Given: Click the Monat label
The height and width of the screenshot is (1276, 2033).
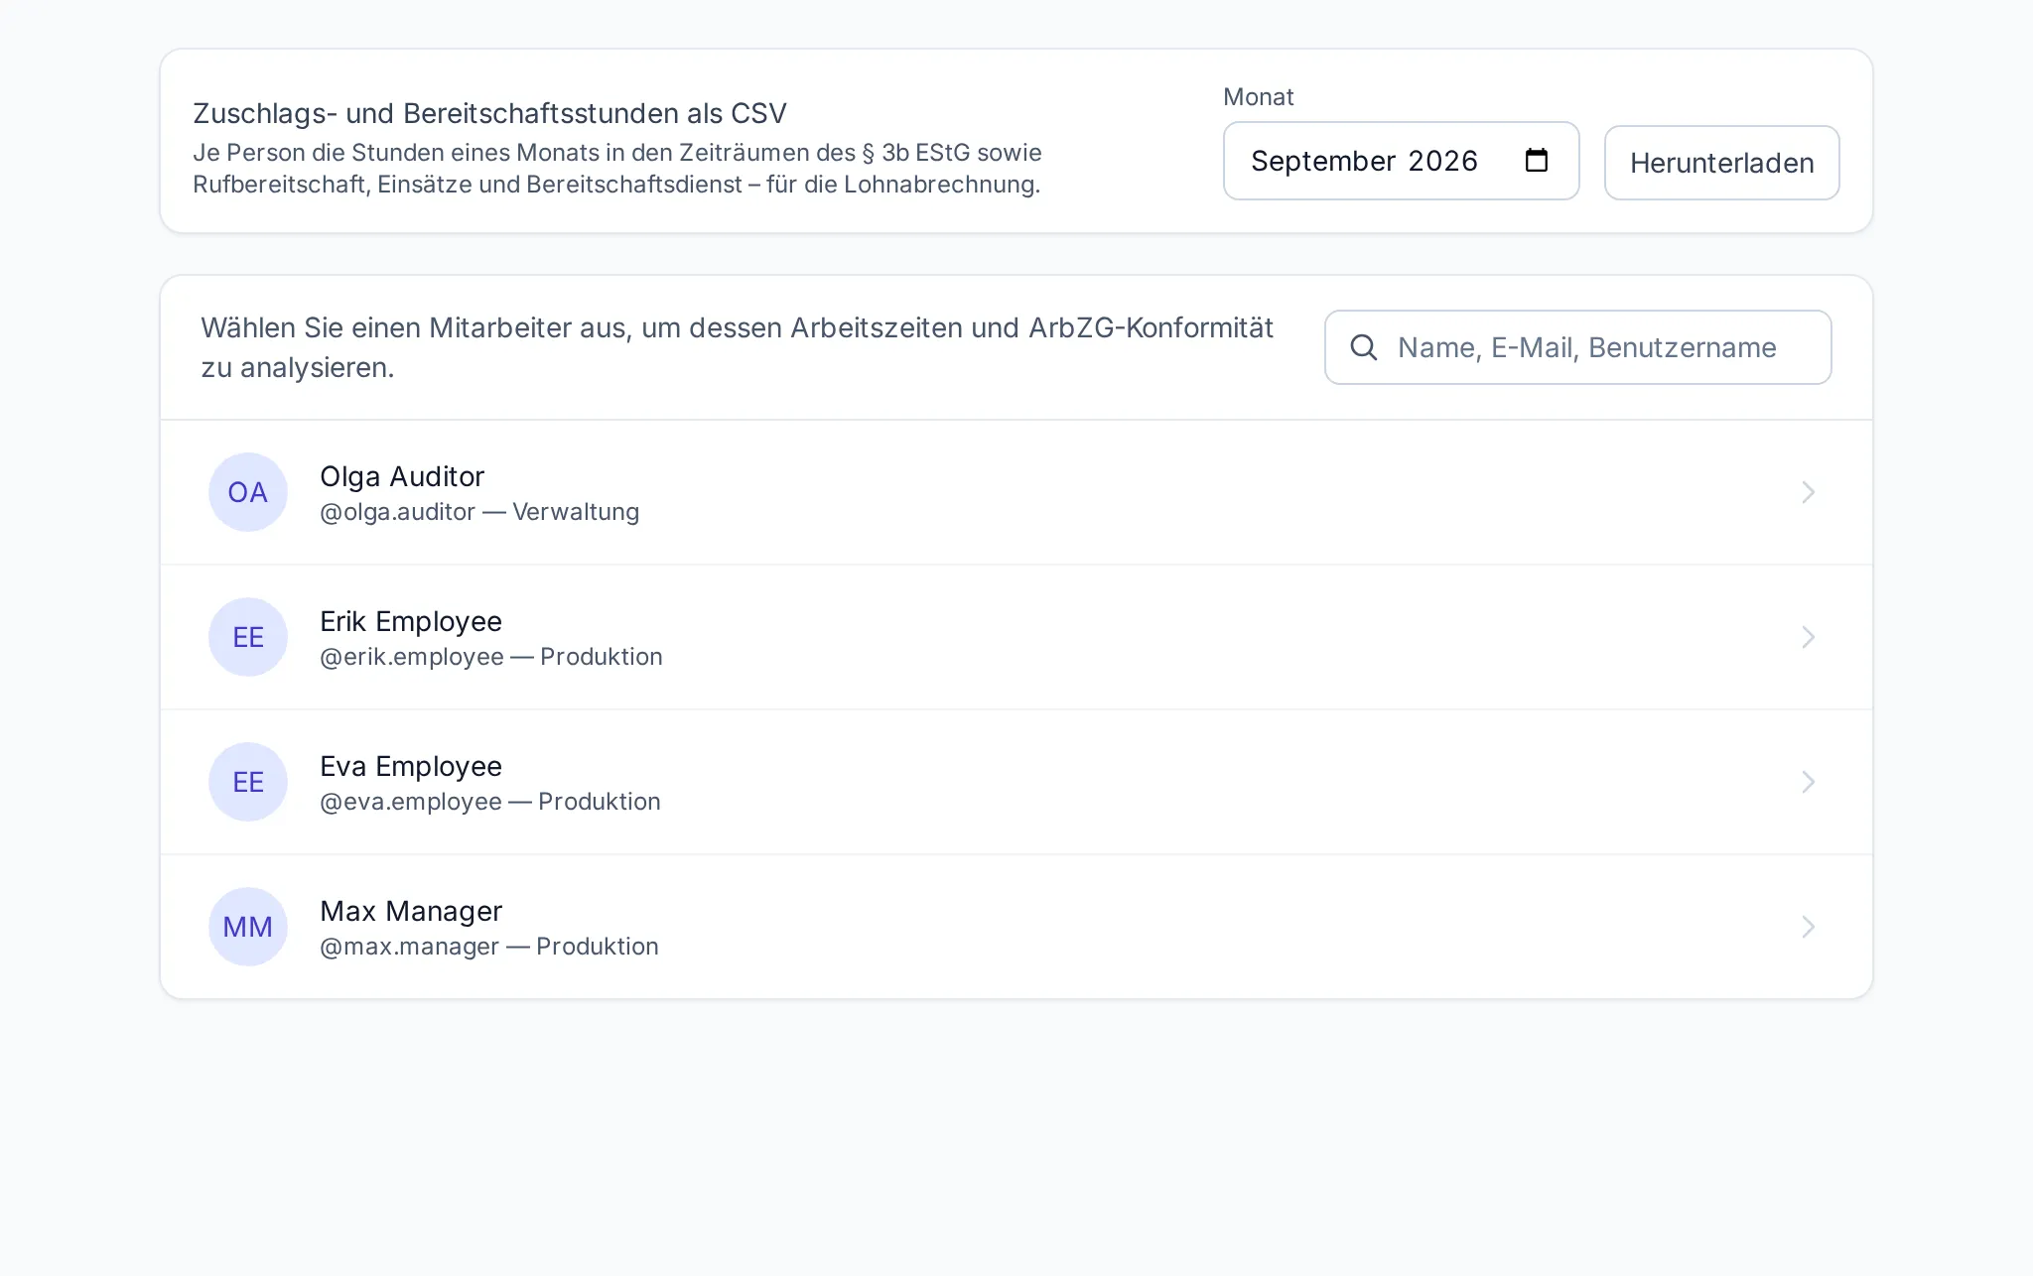Looking at the screenshot, I should tap(1258, 97).
